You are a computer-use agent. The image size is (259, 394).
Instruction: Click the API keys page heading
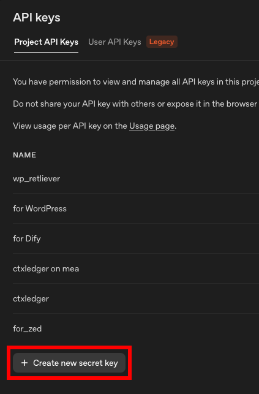pos(37,18)
